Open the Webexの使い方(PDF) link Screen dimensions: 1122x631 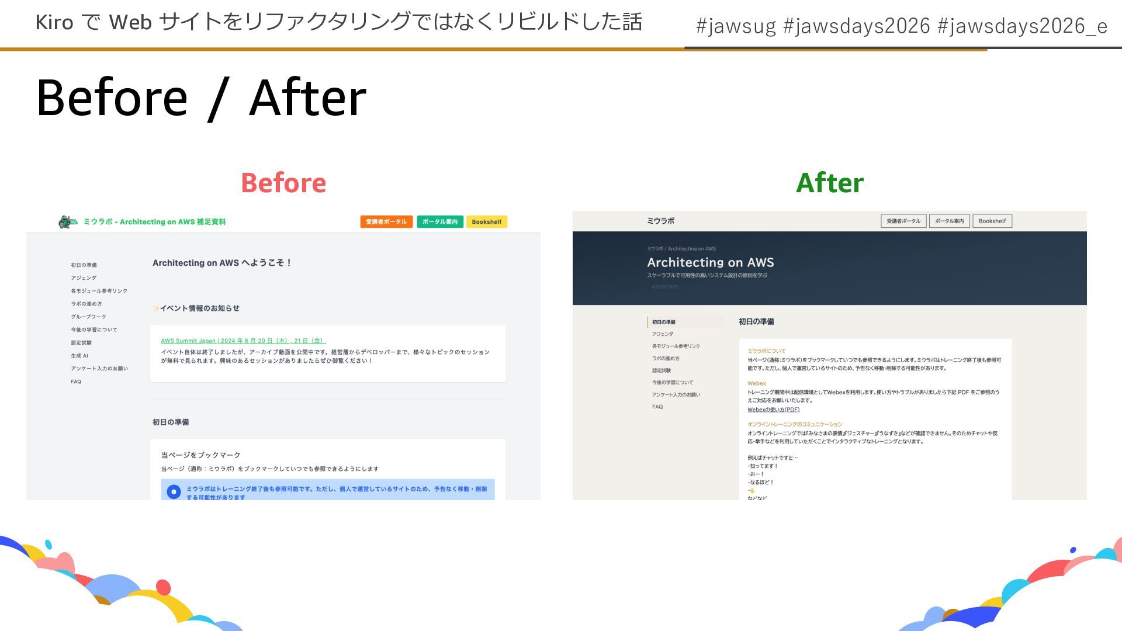(x=773, y=410)
